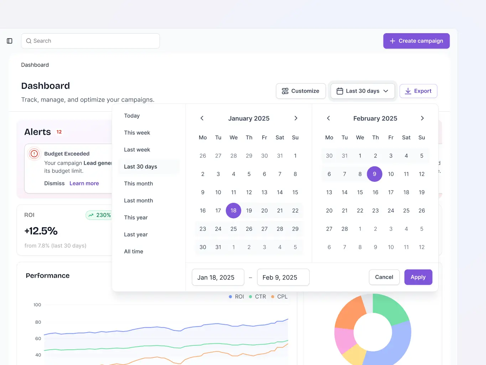This screenshot has height=365, width=486.
Task: Select This month from the preset list
Action: click(x=138, y=184)
